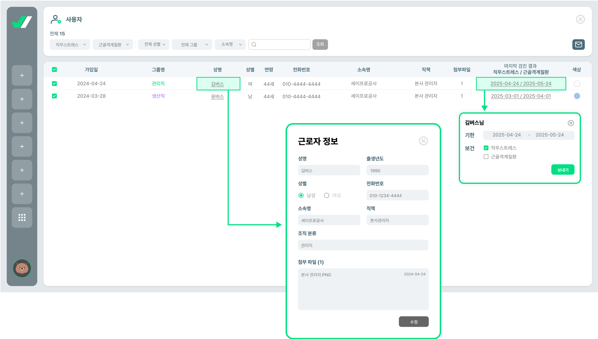
Task: Open the 전체 그룹 dropdown
Action: pos(192,45)
